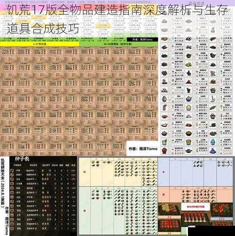
Task: Select the 种子表 heading
Action: pos(22,159)
